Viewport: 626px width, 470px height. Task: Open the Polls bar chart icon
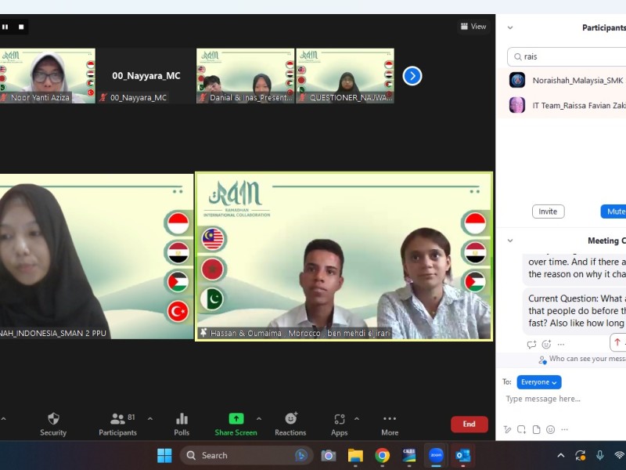coord(182,424)
